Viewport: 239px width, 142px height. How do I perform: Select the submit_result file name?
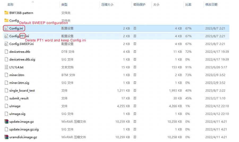click(x=19, y=98)
